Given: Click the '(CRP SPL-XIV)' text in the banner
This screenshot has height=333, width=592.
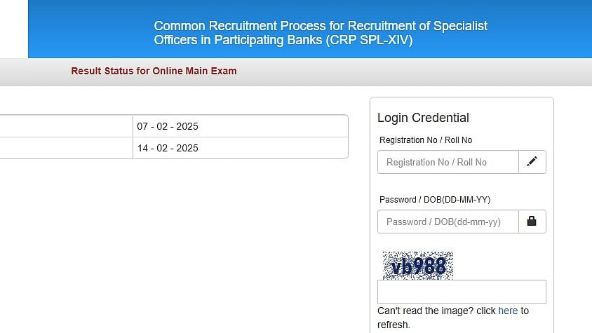Looking at the screenshot, I should [x=369, y=40].
